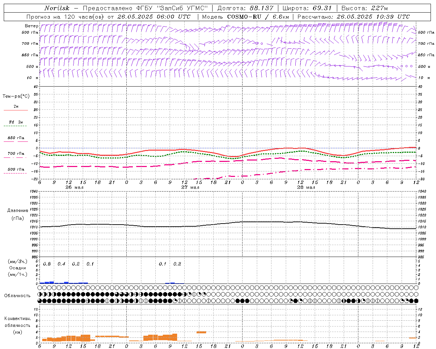The height and width of the screenshot is (349, 436).
Task: Click the isolated orange convective bar near 4 km
Action: 201,332
